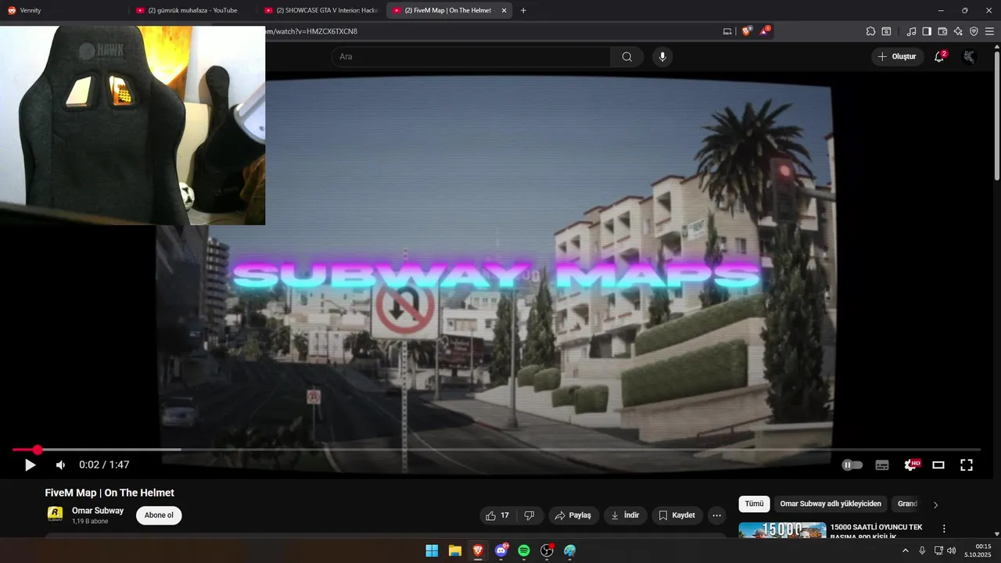
Task: Open Discord from taskbar
Action: (500, 550)
